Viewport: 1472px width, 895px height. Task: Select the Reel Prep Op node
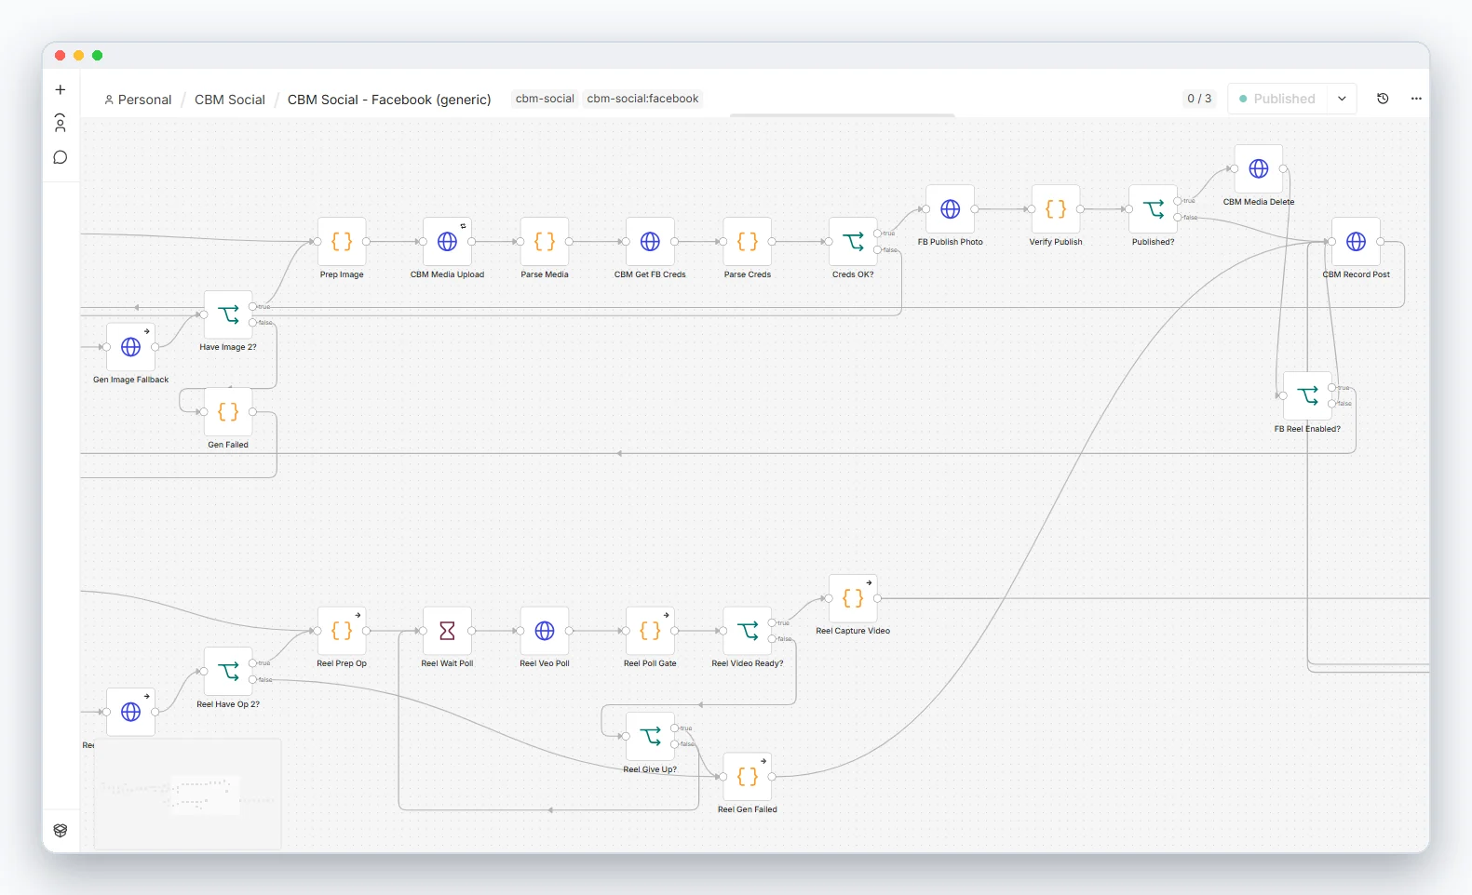(342, 631)
